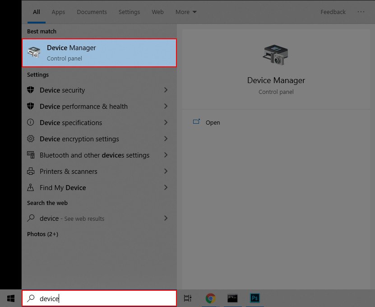Click the Printers & scanners printer icon
This screenshot has width=375, height=307.
[31, 171]
